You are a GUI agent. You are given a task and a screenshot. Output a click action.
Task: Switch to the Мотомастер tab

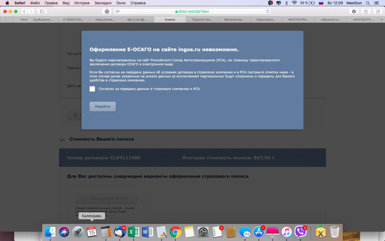234,20
